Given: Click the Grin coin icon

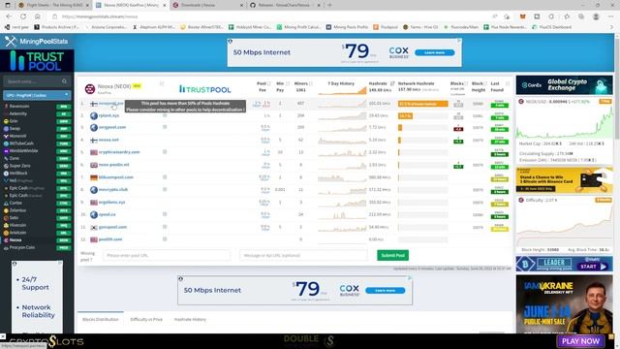Looking at the screenshot, I should (6, 121).
